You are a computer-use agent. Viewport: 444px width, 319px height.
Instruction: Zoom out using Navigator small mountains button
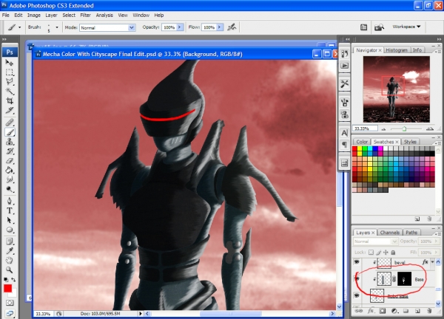coord(383,129)
